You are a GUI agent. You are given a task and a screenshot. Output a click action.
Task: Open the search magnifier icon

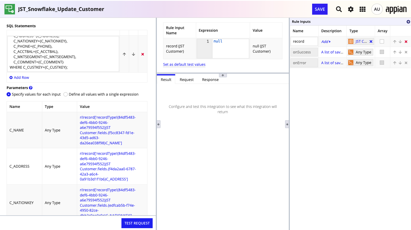coord(339,9)
